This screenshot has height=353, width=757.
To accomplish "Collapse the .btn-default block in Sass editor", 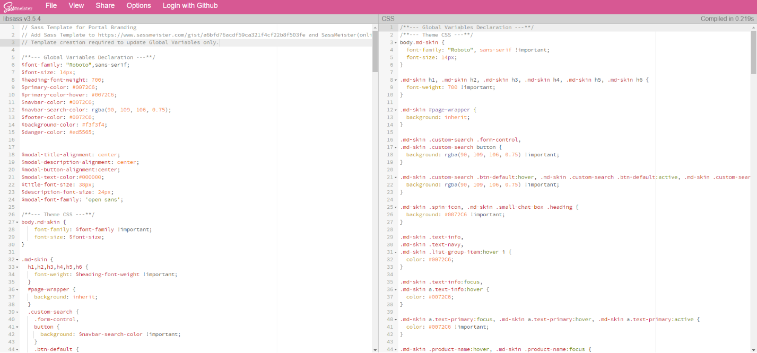I will [x=18, y=349].
